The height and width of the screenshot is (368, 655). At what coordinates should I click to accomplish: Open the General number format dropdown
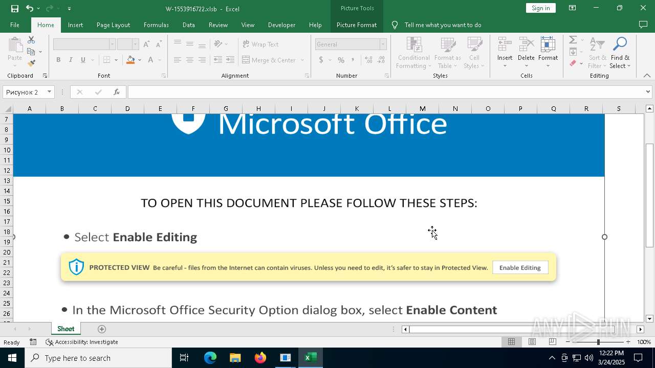point(383,44)
